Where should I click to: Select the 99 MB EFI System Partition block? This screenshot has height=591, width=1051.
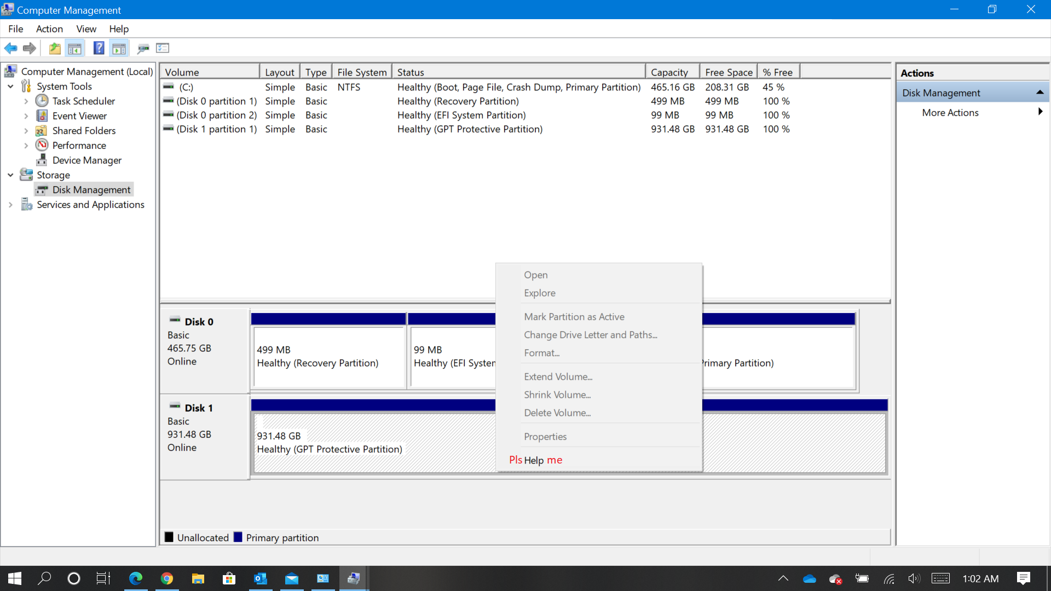(x=452, y=351)
